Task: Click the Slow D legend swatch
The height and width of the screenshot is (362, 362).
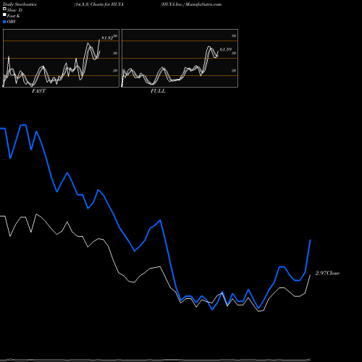Action: coord(4,9)
